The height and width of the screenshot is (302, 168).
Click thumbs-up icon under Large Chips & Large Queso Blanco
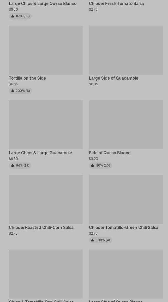click(x=13, y=16)
